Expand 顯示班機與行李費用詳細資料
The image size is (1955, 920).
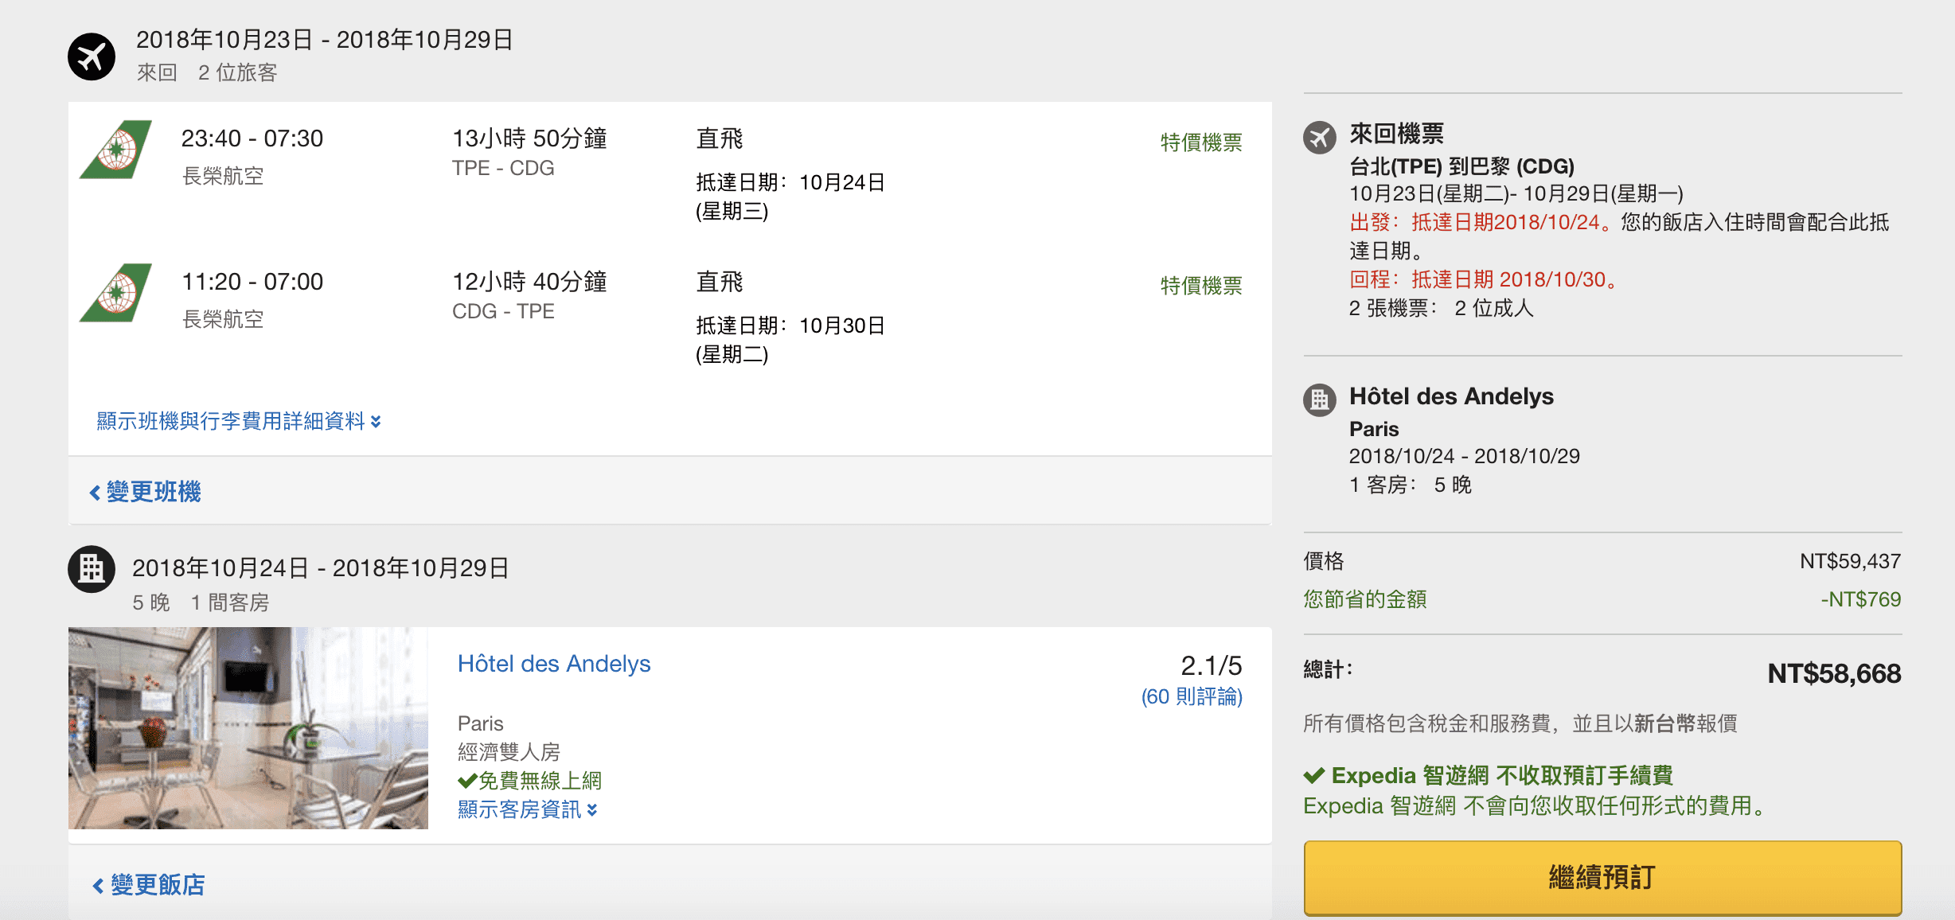click(x=239, y=421)
